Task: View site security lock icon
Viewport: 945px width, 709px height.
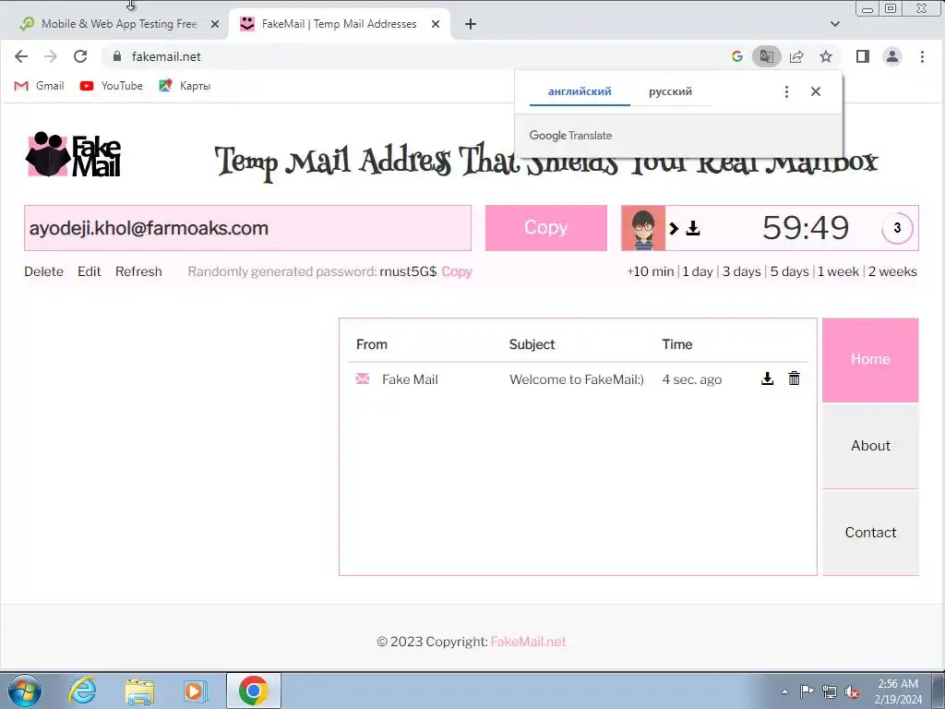Action: (x=117, y=56)
